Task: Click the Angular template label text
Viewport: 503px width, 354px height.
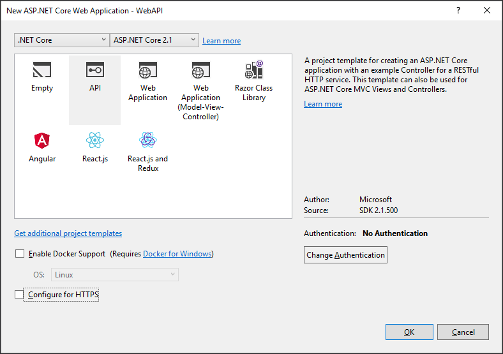Action: tap(42, 159)
